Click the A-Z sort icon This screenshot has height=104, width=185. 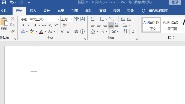pos(125,31)
